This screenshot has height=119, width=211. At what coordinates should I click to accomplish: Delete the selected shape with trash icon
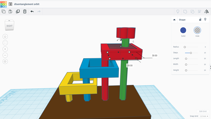(25, 11)
